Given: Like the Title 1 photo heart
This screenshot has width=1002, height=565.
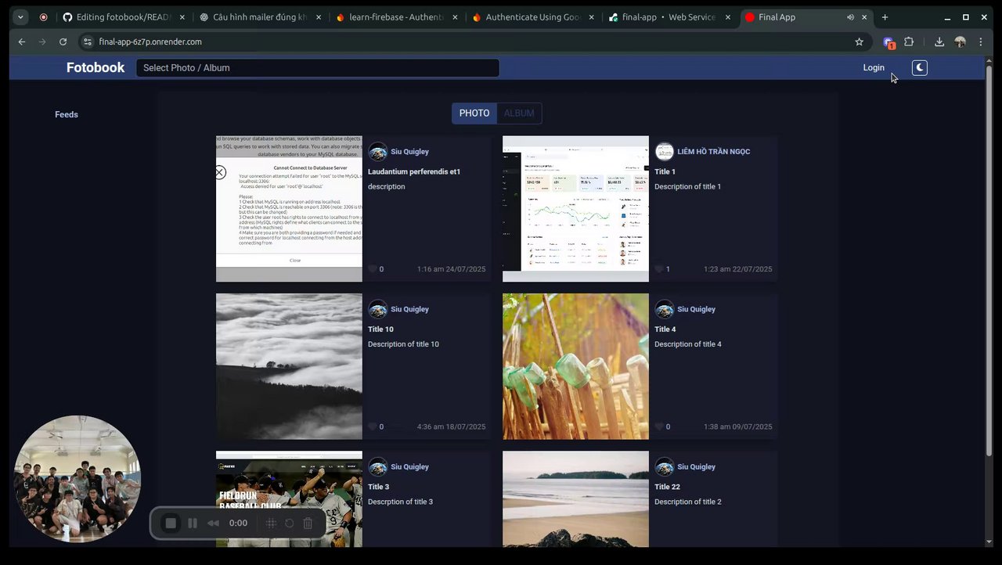Looking at the screenshot, I should [659, 269].
